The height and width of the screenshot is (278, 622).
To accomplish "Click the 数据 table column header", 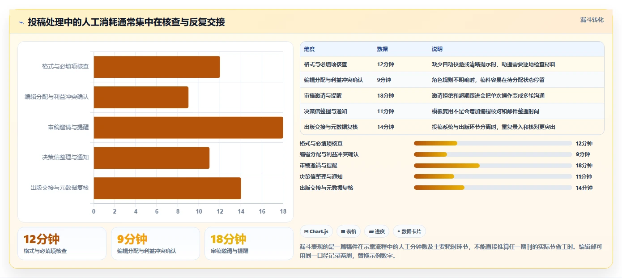I will tap(382, 49).
